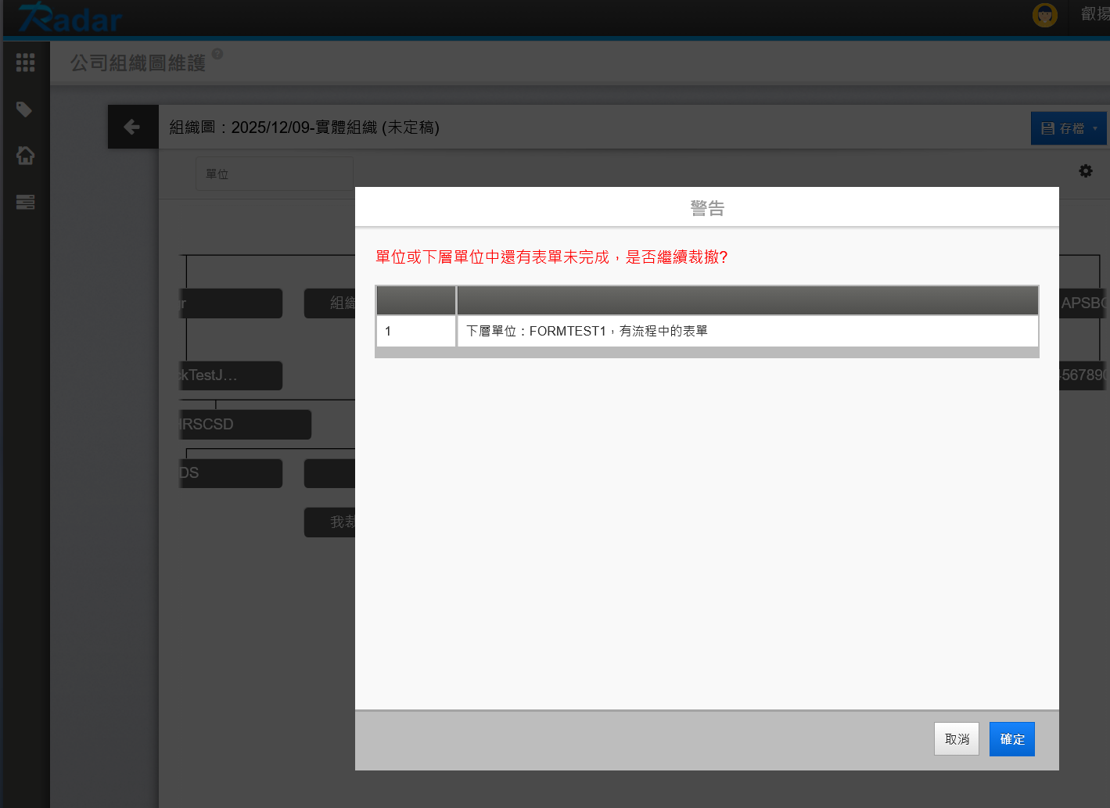This screenshot has width=1110, height=808.
Task: Expand the dropdown arrow beside 存檔
Action: click(1095, 128)
